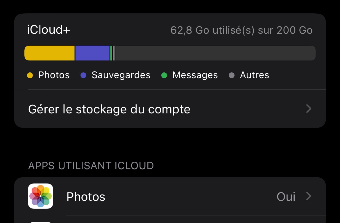Click the 62,8 Go utilisé(s) storage text

point(241,30)
